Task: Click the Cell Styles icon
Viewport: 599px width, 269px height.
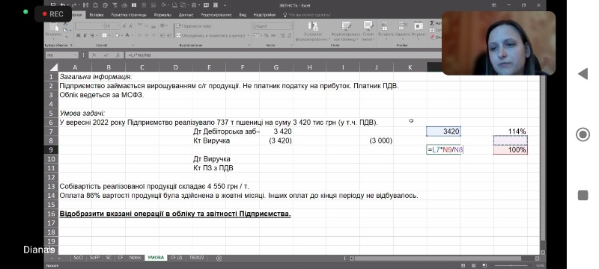Action: pyautogui.click(x=368, y=26)
